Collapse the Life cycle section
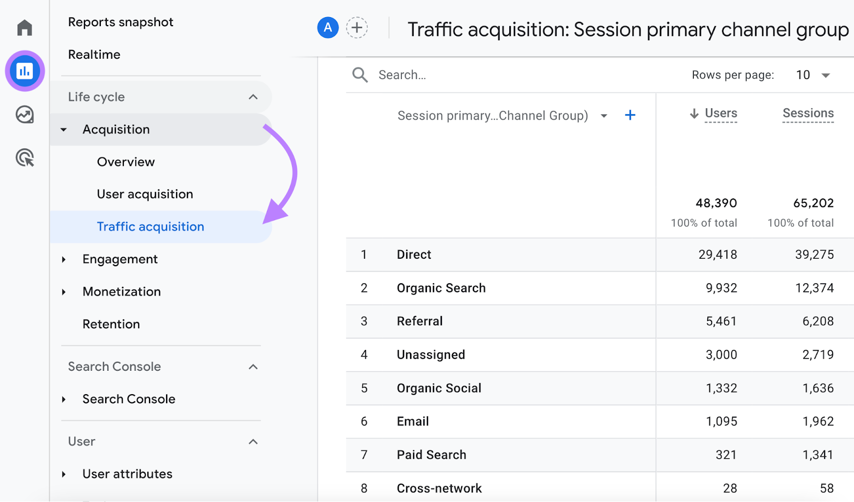The height and width of the screenshot is (502, 854). click(253, 97)
